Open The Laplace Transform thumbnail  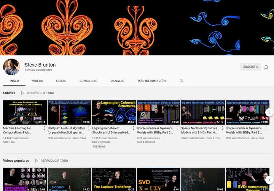click(x=114, y=179)
